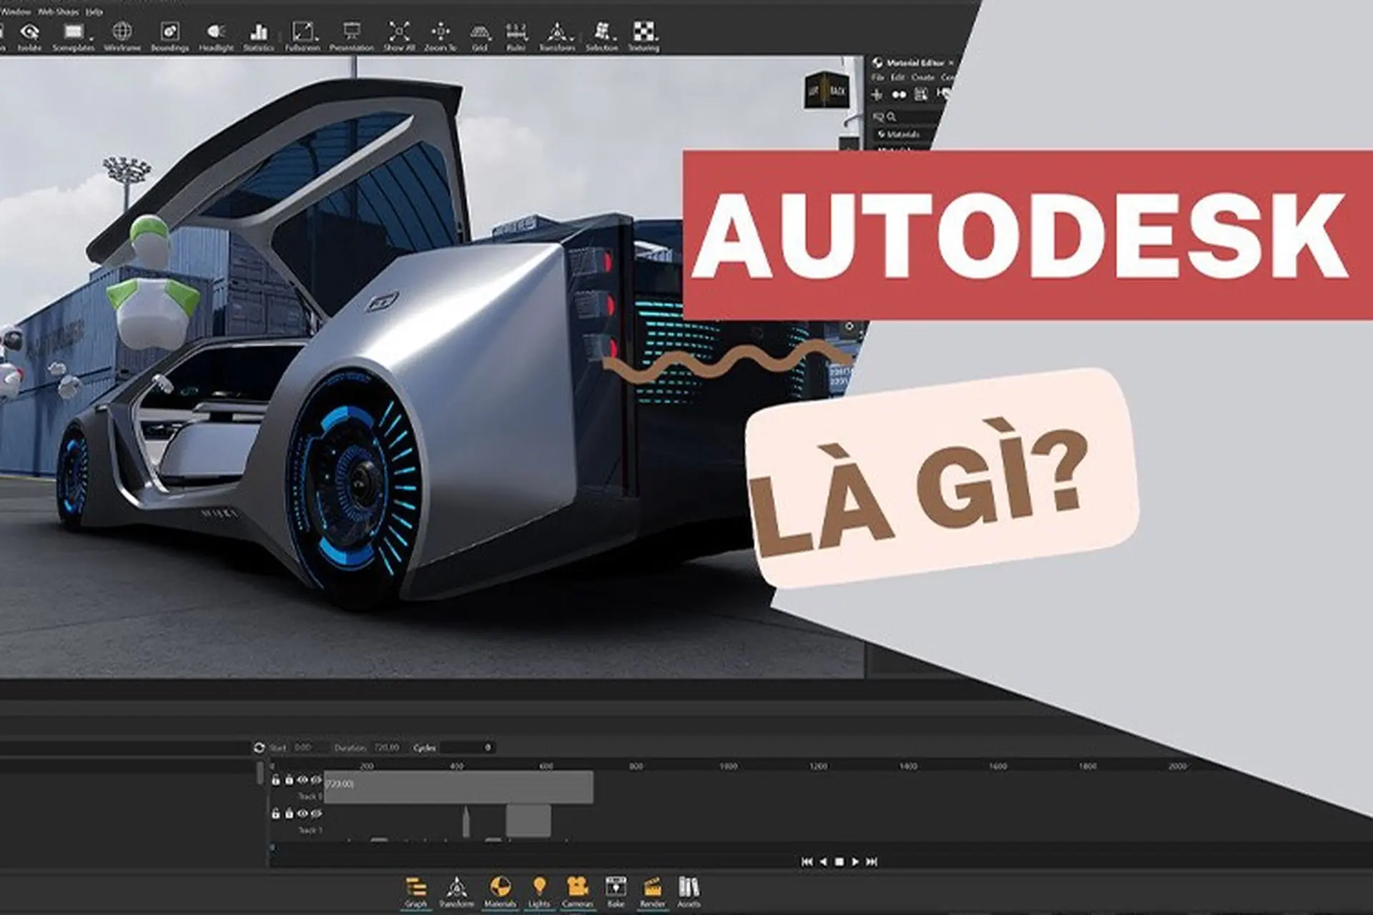Activate the Isolate tool
Viewport: 1373px width, 915px height.
[30, 32]
